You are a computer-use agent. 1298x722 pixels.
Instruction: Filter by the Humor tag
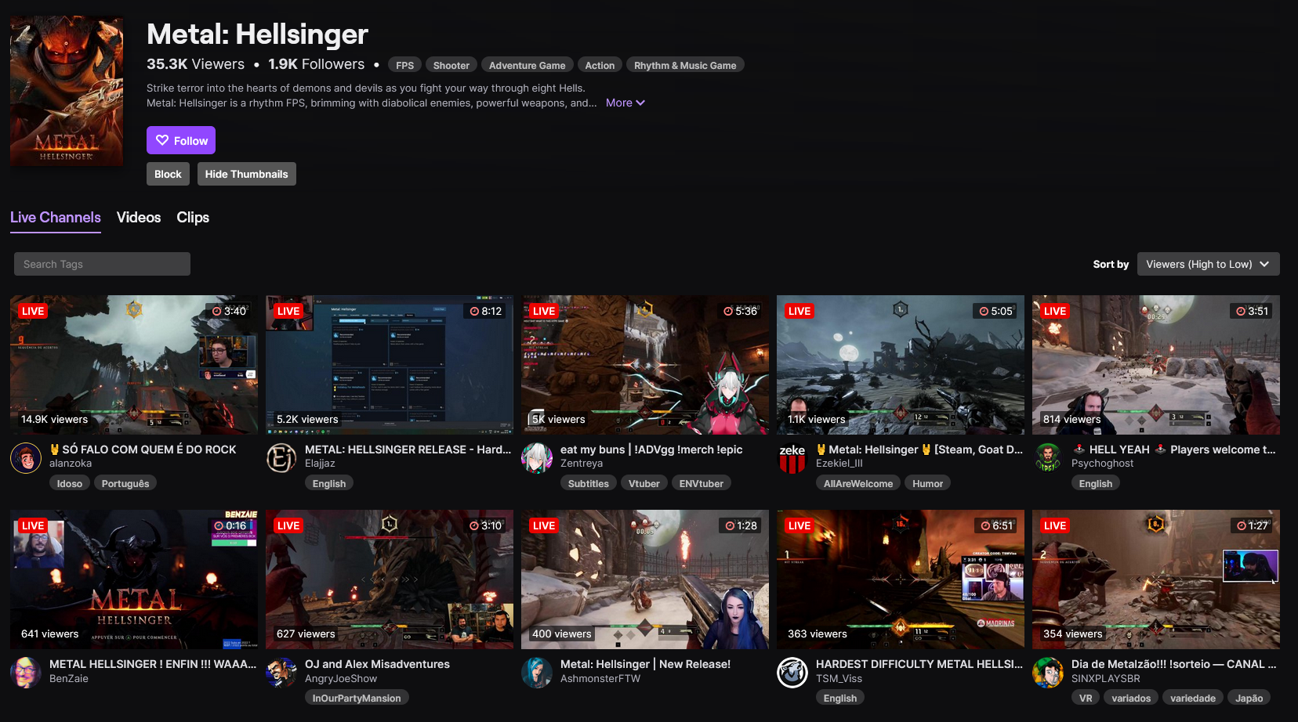(x=928, y=483)
